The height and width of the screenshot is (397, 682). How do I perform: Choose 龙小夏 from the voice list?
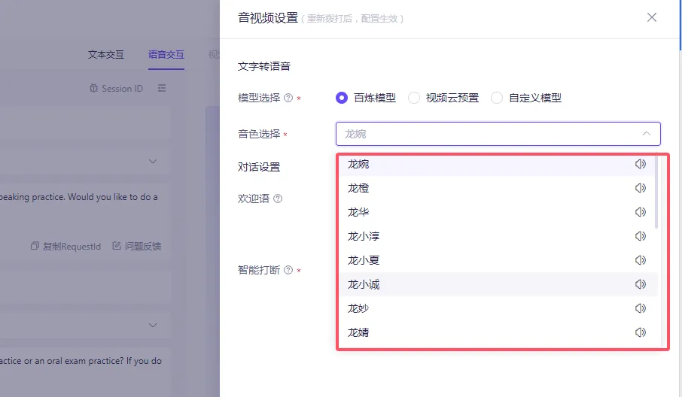click(364, 260)
